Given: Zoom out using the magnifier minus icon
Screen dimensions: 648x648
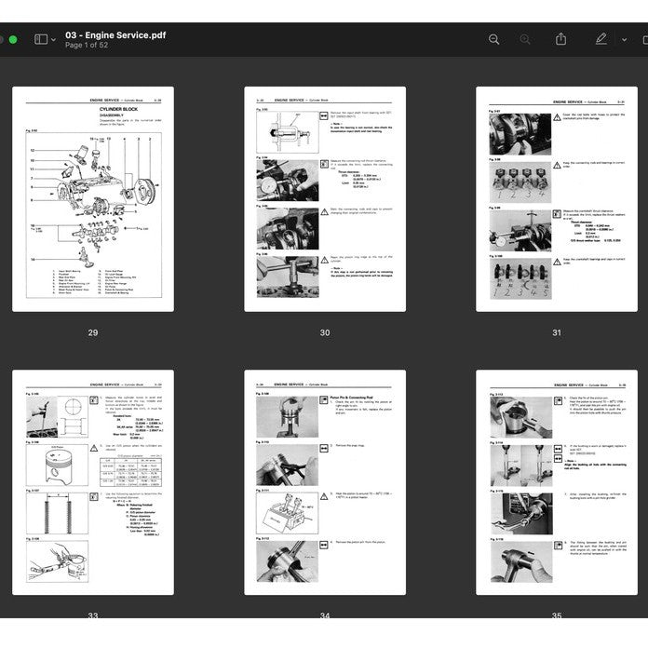Looking at the screenshot, I should pos(494,39).
